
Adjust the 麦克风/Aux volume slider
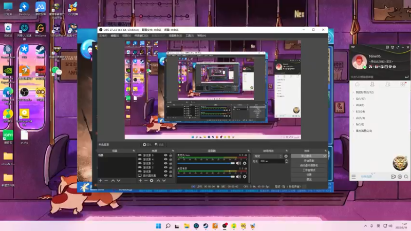click(206, 163)
